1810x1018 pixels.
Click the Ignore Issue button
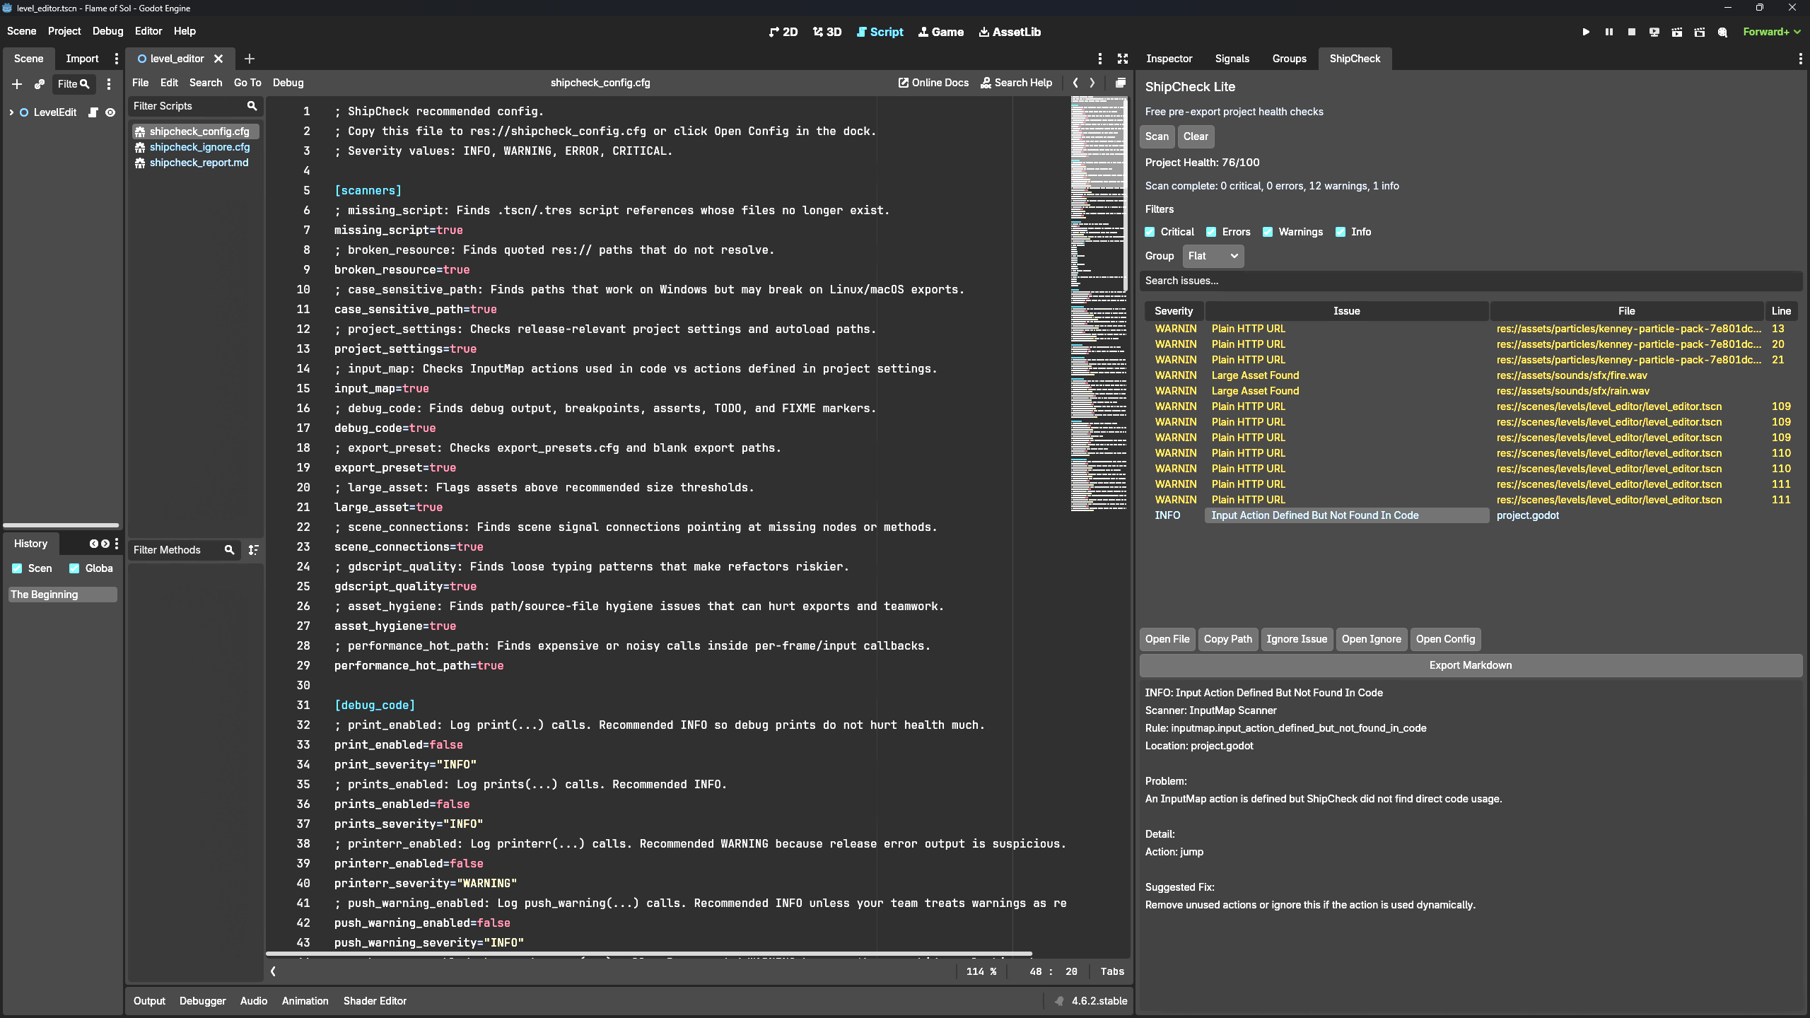(x=1297, y=639)
